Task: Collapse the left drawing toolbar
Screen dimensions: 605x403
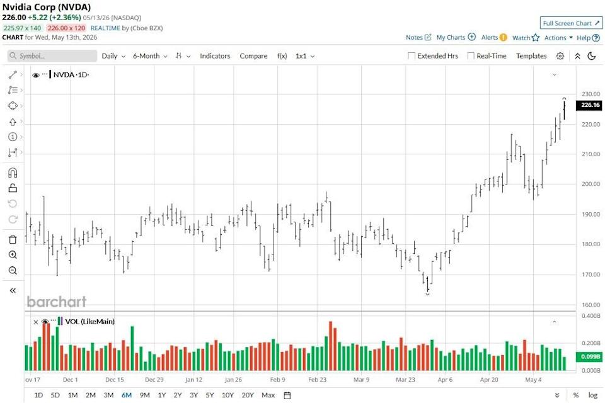Action: (13, 290)
